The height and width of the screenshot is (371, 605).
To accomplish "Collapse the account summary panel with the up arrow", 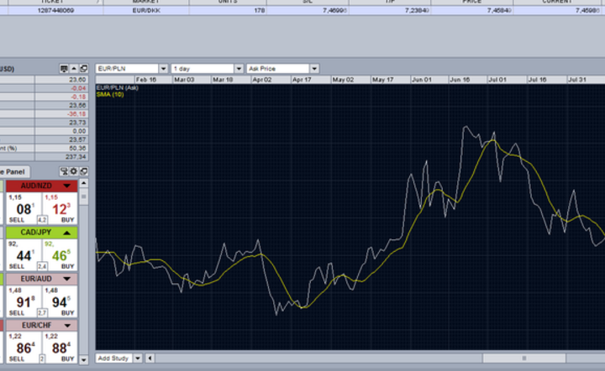I will (74, 69).
